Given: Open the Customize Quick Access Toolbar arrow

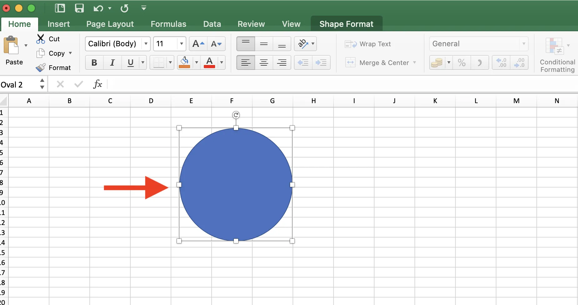Looking at the screenshot, I should [144, 8].
